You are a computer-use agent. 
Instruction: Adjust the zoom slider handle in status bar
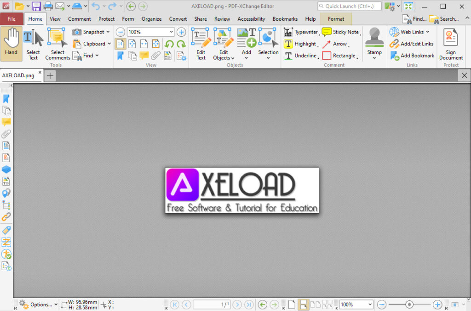pos(409,305)
